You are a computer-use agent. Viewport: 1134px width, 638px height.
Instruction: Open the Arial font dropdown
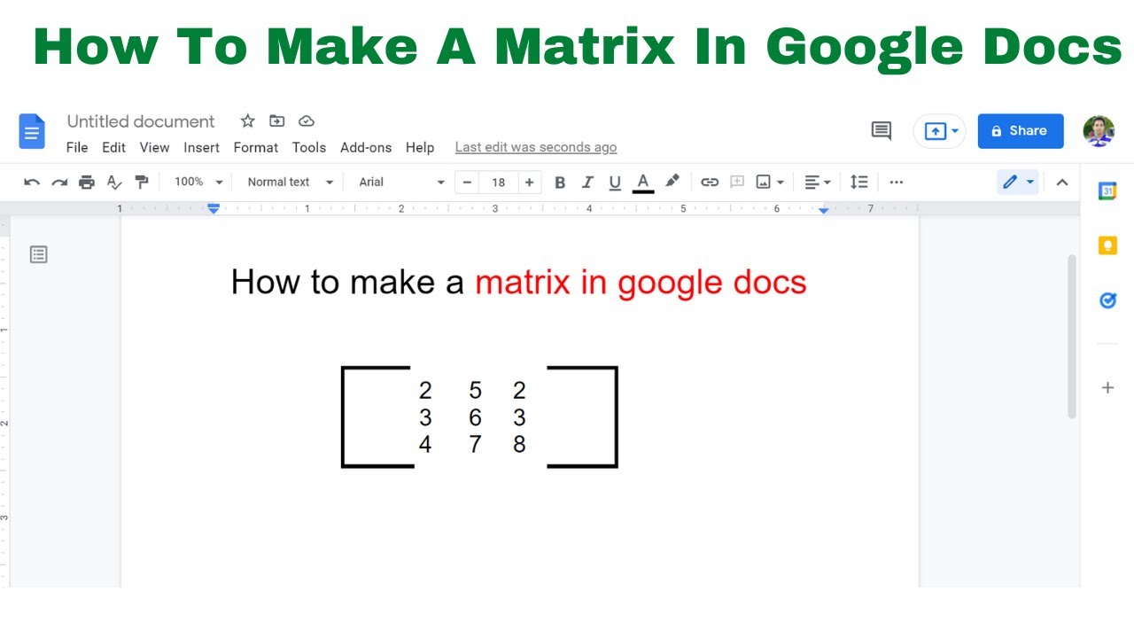401,182
